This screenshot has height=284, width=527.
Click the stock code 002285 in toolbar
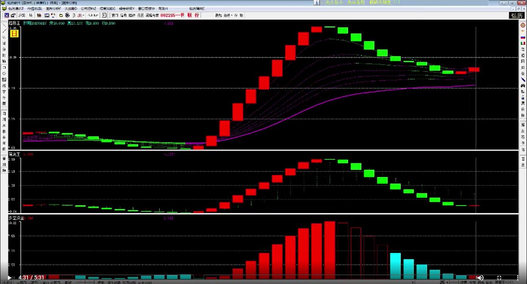click(168, 15)
